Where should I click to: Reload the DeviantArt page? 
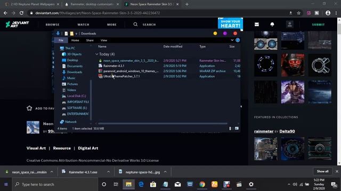pyautogui.click(x=21, y=13)
